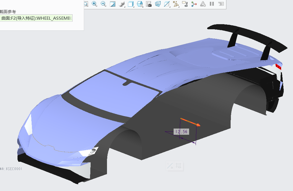
Task: Click the Zoom Out magnifier
Action: [104, 4]
